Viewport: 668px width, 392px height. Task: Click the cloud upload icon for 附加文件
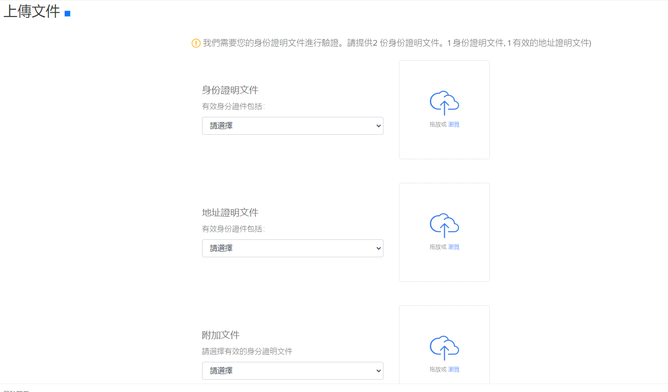[x=444, y=348]
